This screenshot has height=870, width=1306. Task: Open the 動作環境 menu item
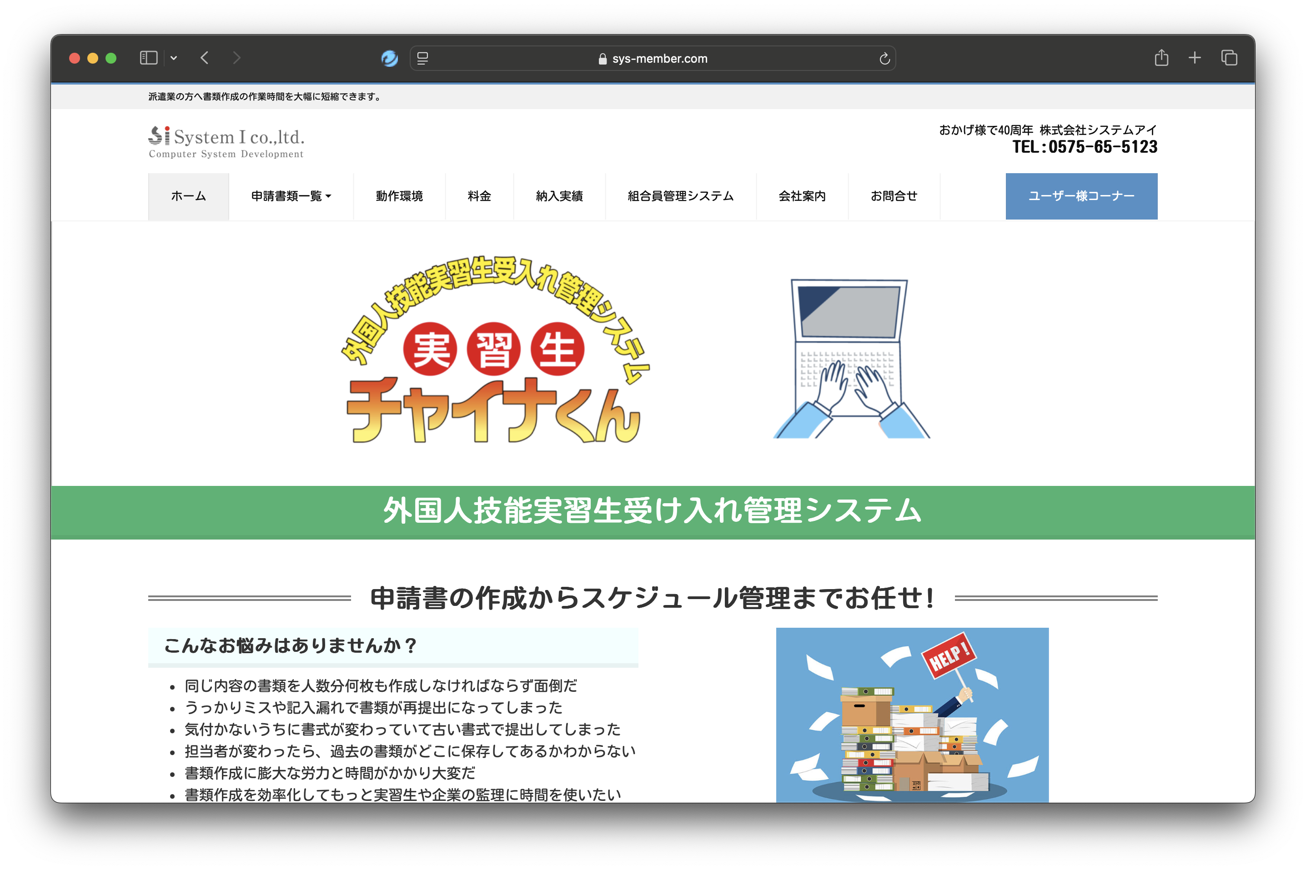[x=399, y=196]
